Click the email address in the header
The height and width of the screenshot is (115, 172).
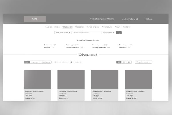[103, 19]
